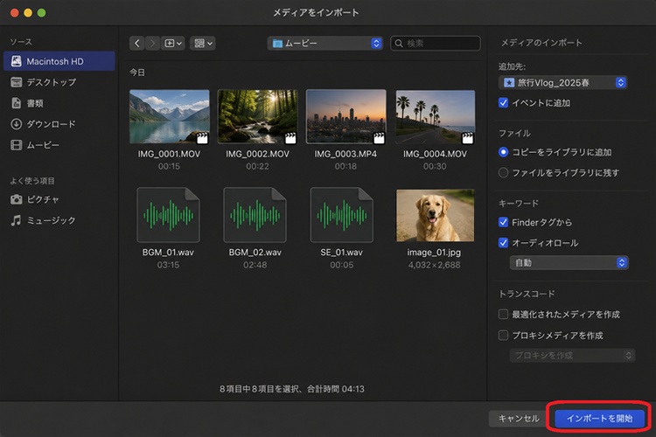The height and width of the screenshot is (437, 656).
Task: Click the file name BGM_02.wav
Action: click(x=255, y=253)
